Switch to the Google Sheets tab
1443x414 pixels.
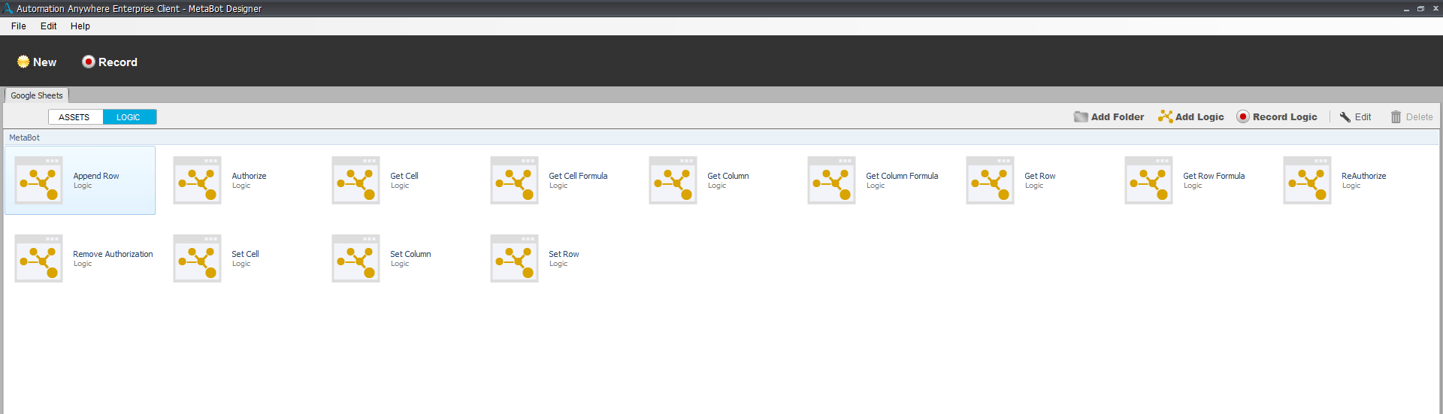(x=37, y=95)
